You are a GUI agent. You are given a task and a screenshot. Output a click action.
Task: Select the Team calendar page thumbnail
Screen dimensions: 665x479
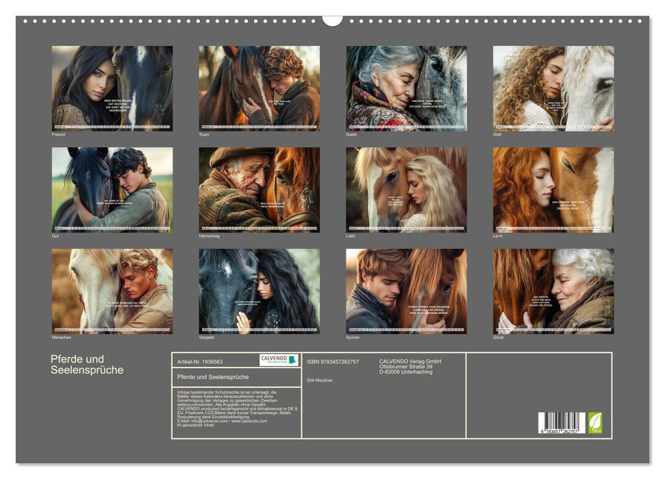259,88
